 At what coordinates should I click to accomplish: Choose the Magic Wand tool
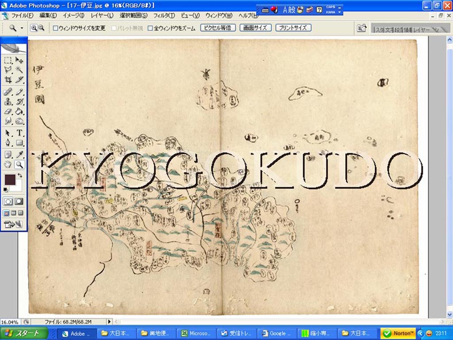point(19,70)
